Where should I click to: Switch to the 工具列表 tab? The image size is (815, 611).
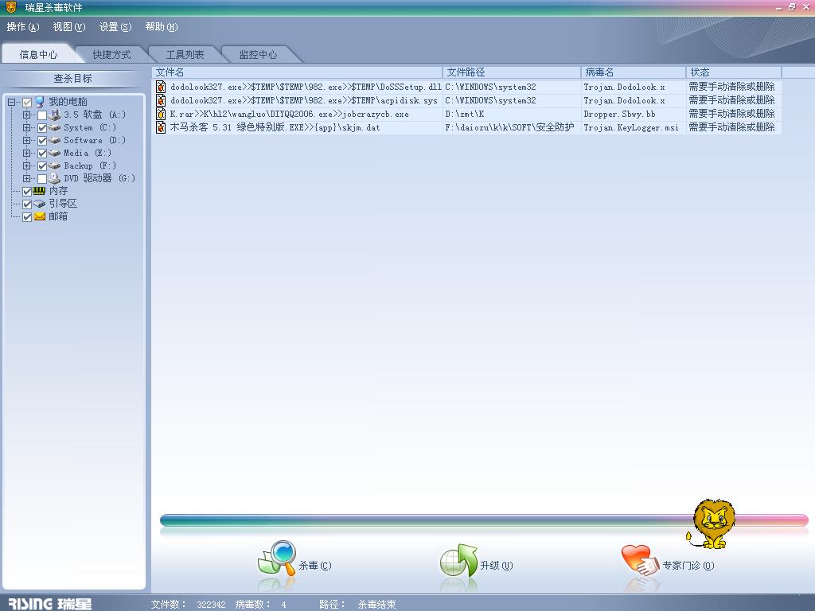click(185, 55)
